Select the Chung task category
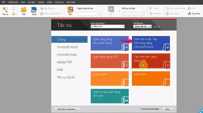203x113 pixels. pos(70,40)
